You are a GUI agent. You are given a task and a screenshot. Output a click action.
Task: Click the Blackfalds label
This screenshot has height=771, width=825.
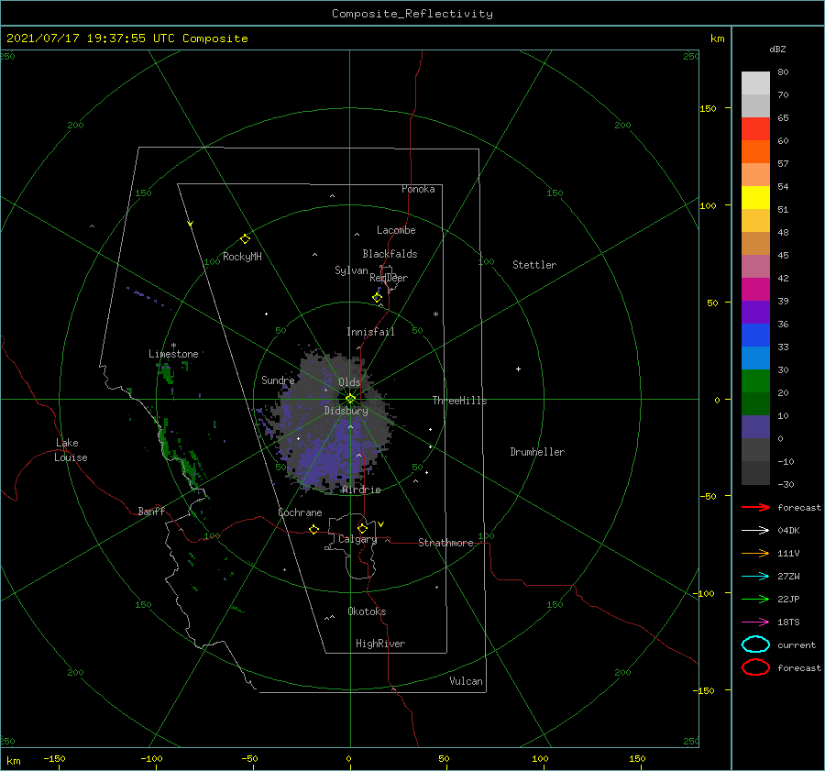click(x=390, y=254)
